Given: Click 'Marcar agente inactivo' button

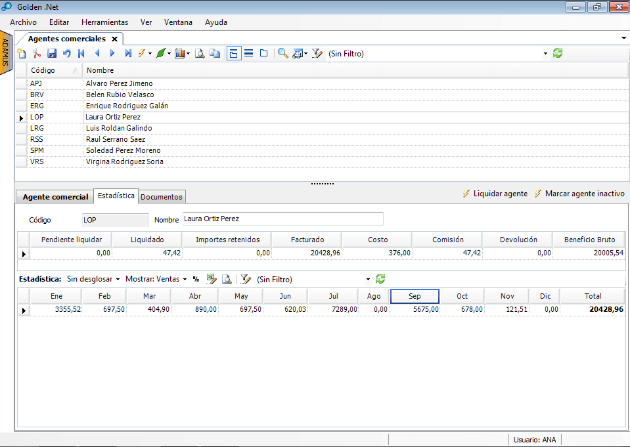Looking at the screenshot, I should tap(579, 194).
